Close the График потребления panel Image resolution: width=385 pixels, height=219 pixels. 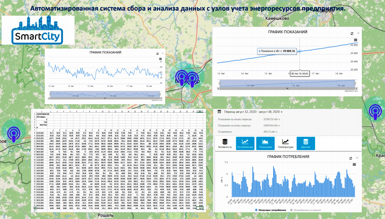click(357, 158)
